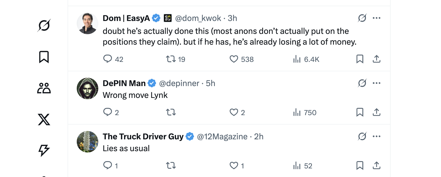Open Communities in the left sidebar

point(44,88)
